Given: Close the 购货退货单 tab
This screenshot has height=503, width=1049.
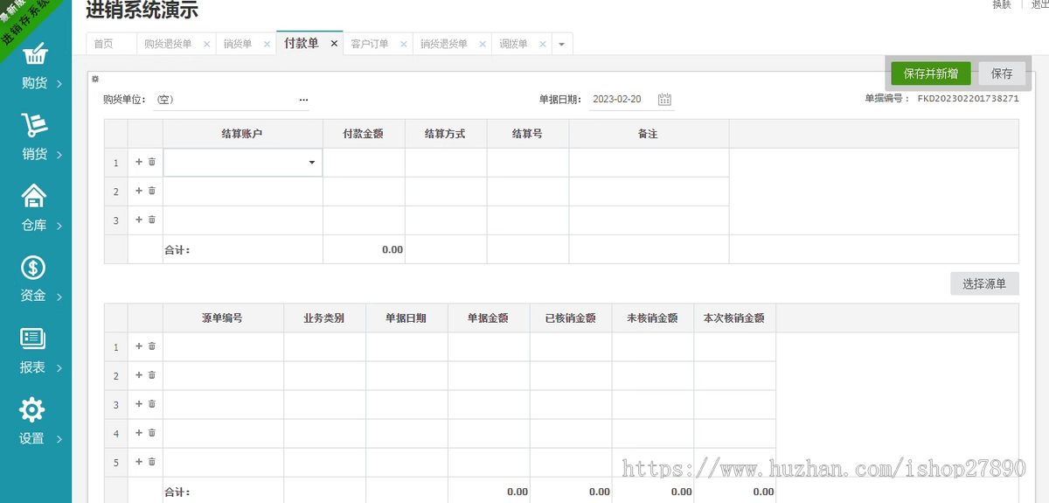Looking at the screenshot, I should coord(206,44).
